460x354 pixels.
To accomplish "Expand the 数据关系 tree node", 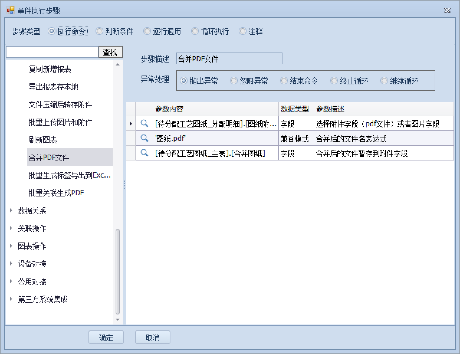I will pyautogui.click(x=11, y=210).
